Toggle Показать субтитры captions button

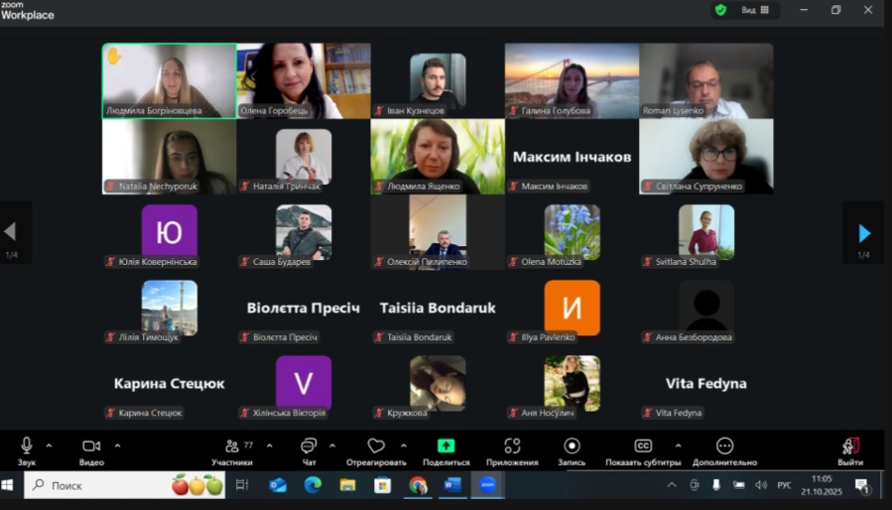pos(643,446)
